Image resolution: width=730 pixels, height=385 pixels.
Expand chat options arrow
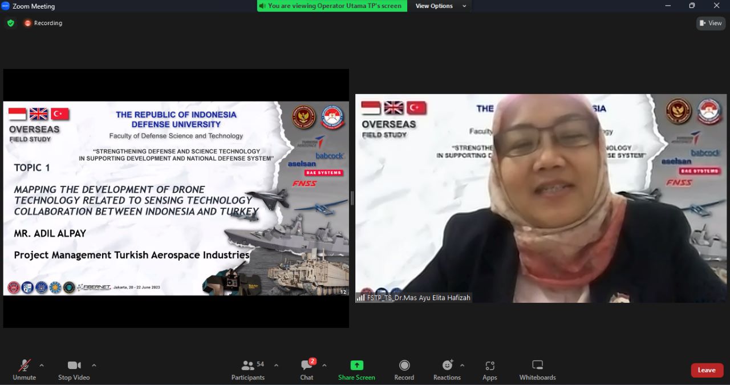tap(325, 366)
